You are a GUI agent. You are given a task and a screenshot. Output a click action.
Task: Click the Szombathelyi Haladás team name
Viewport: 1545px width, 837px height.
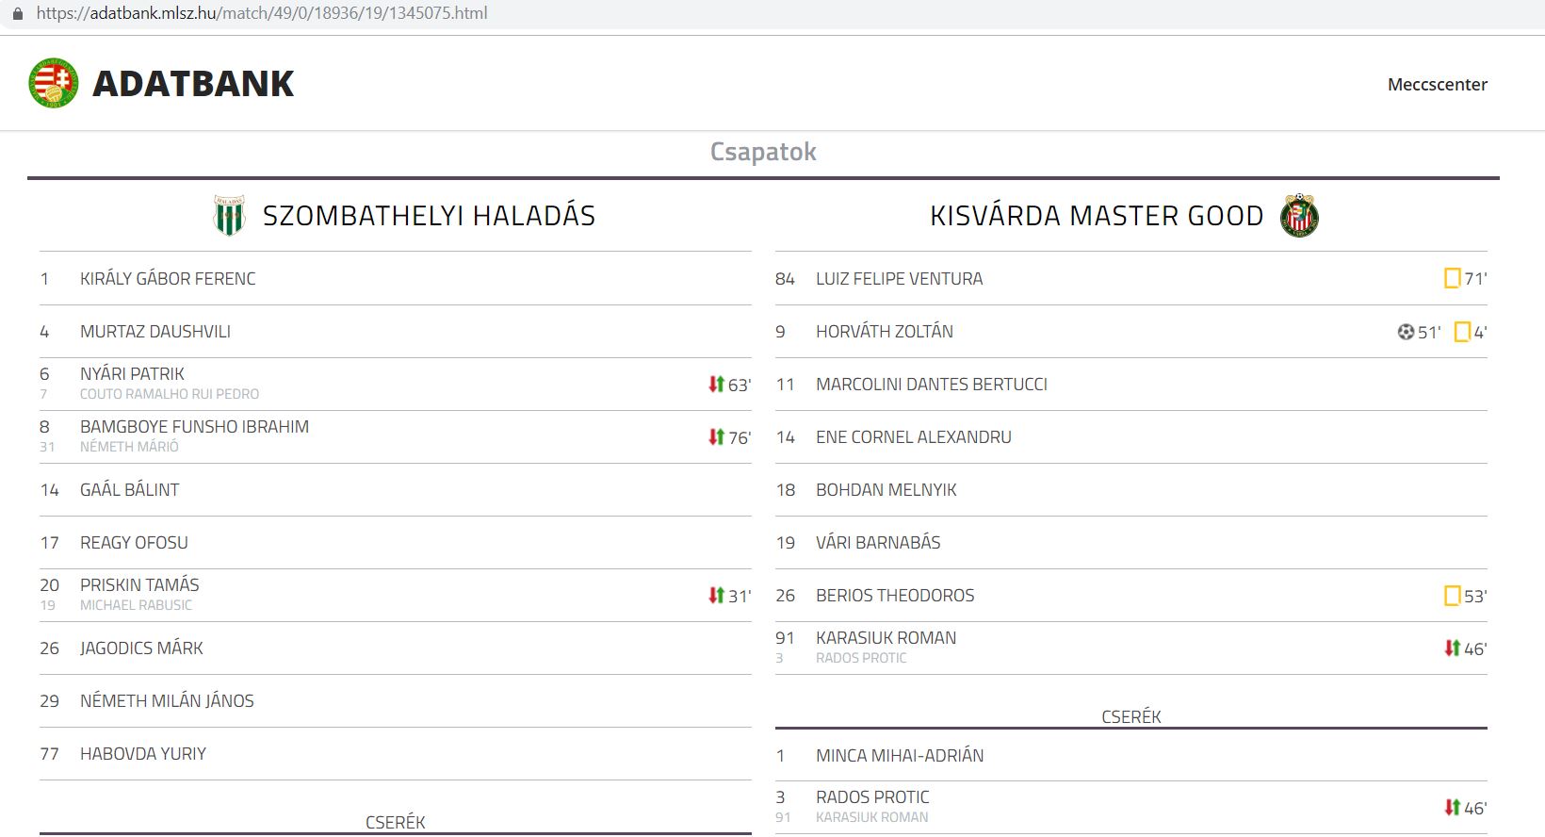click(429, 216)
